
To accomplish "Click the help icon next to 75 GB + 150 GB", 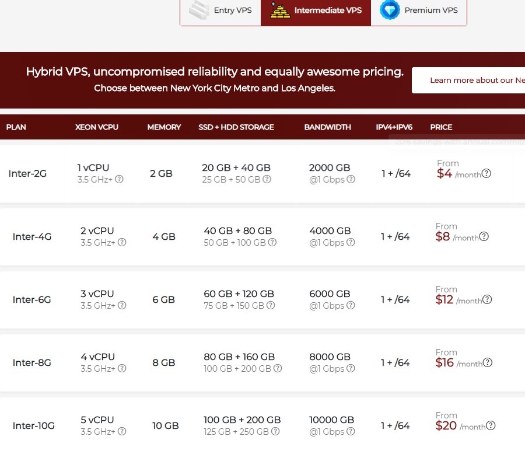I will [272, 305].
